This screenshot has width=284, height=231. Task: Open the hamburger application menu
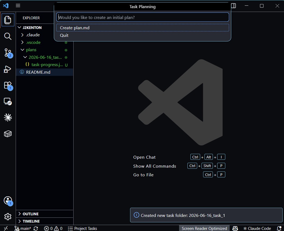18,6
